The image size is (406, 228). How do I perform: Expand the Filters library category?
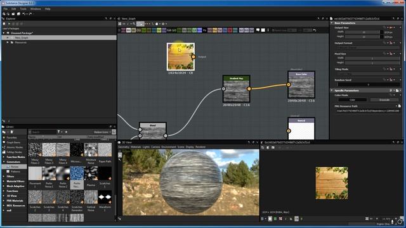click(x=4, y=176)
